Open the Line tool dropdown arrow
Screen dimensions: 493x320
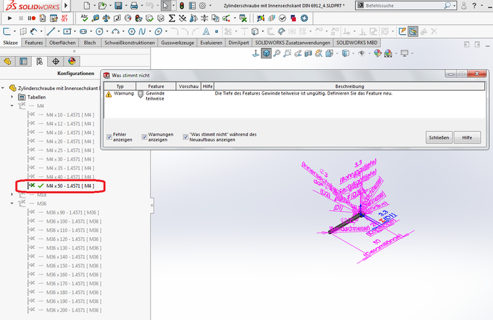pos(58,31)
